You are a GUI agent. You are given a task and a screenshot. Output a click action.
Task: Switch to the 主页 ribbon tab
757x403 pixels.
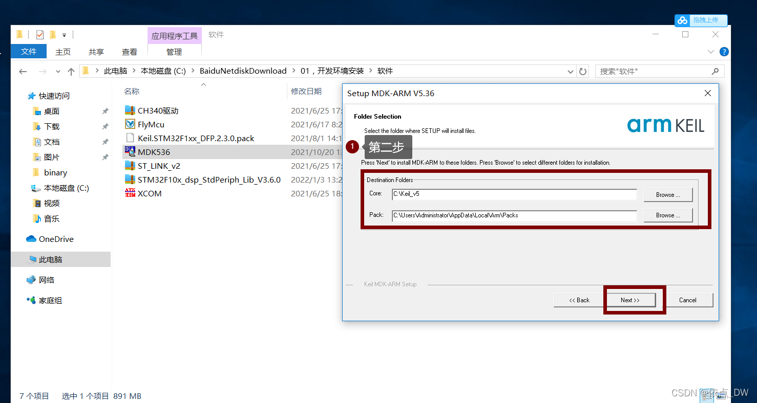point(63,52)
